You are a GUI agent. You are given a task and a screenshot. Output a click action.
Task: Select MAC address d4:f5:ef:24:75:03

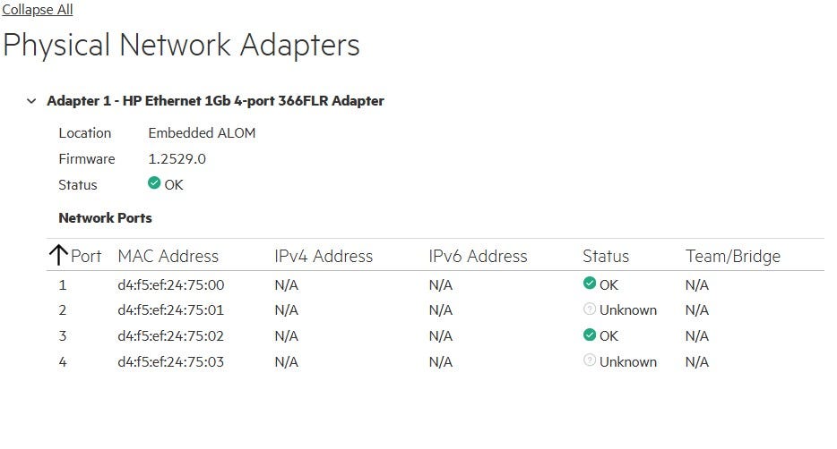coord(171,361)
